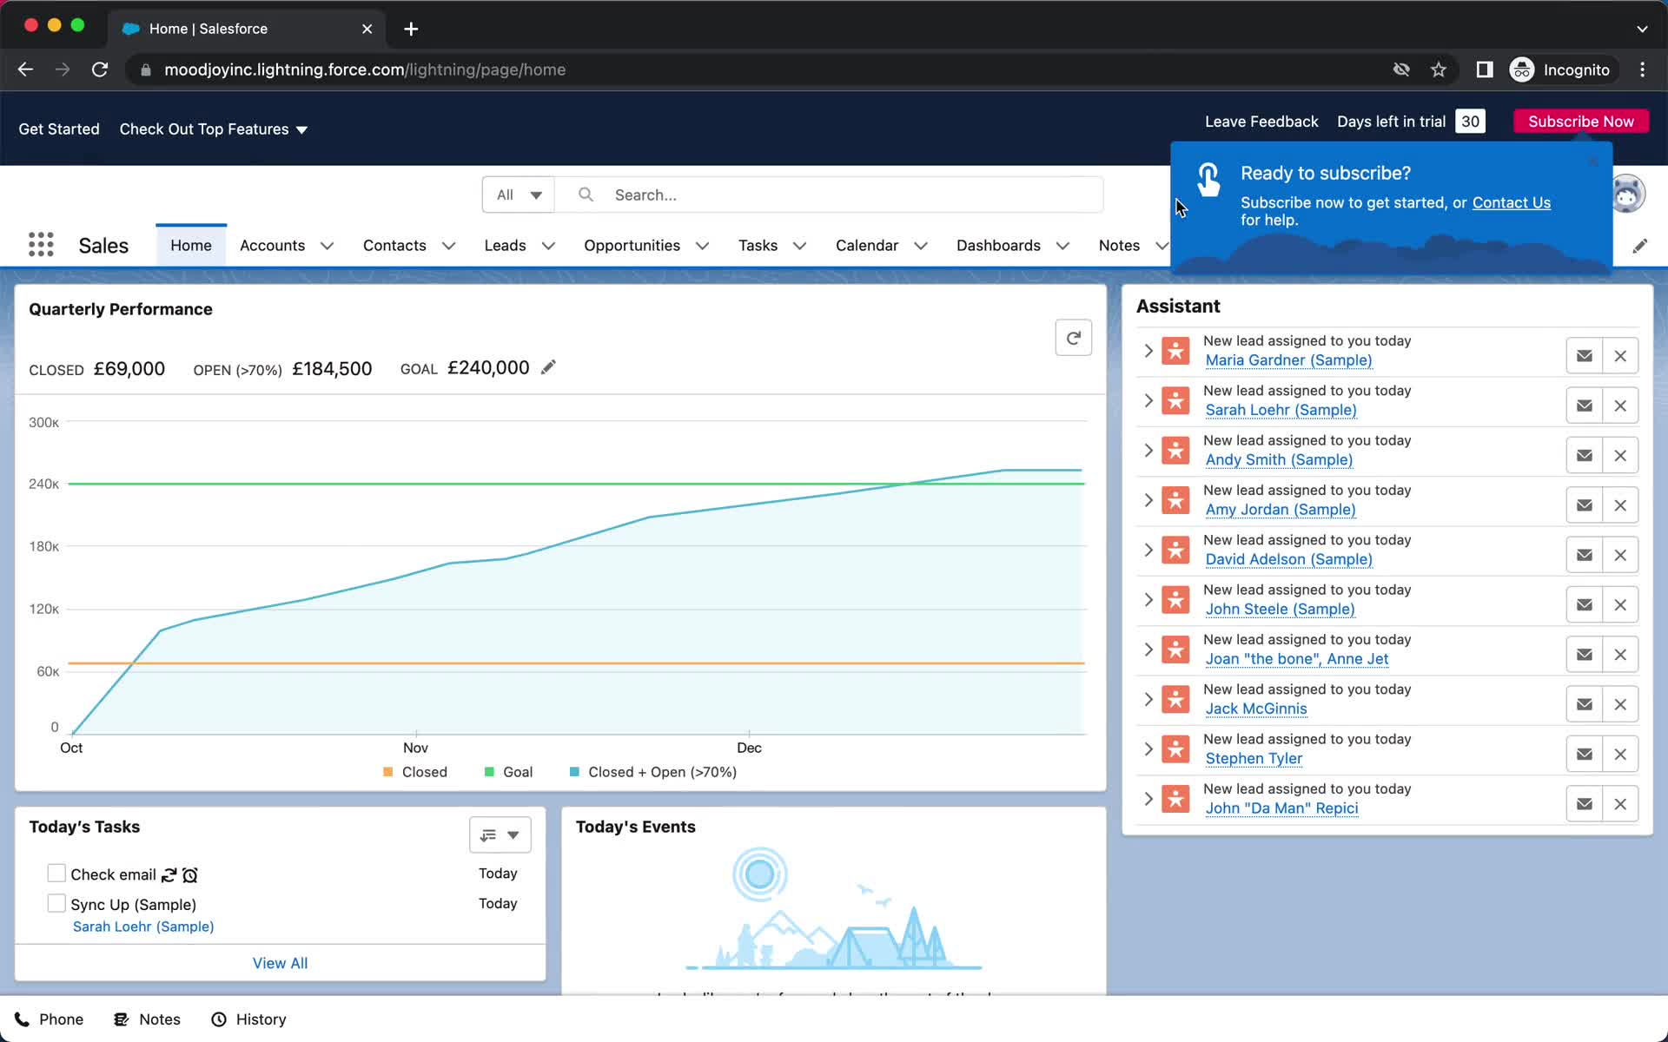Go to the Contacts tab
This screenshot has width=1668, height=1042.
coord(394,246)
